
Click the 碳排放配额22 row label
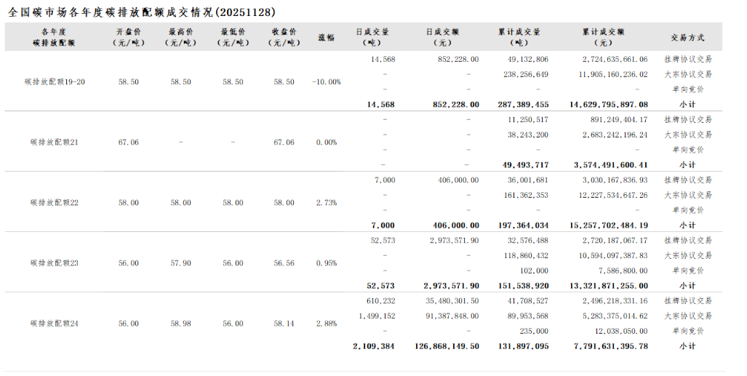(x=55, y=202)
